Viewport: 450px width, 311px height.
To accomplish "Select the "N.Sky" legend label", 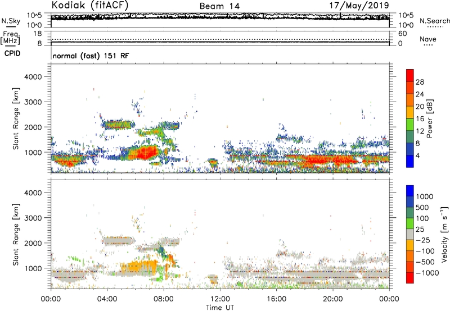I will [11, 21].
